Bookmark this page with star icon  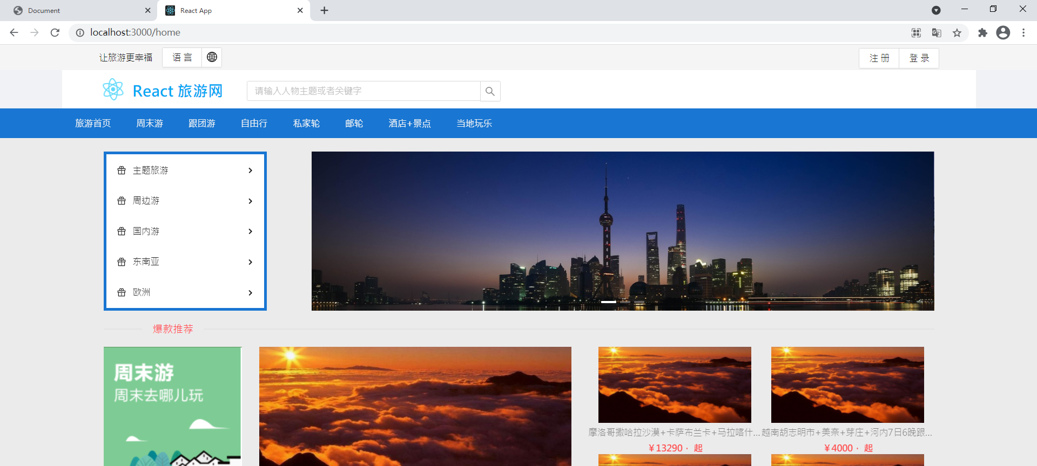coord(957,33)
